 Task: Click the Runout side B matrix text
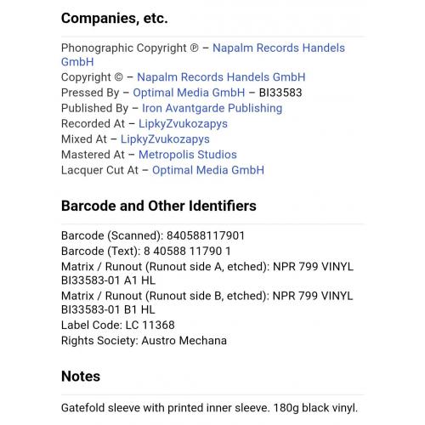point(207,303)
